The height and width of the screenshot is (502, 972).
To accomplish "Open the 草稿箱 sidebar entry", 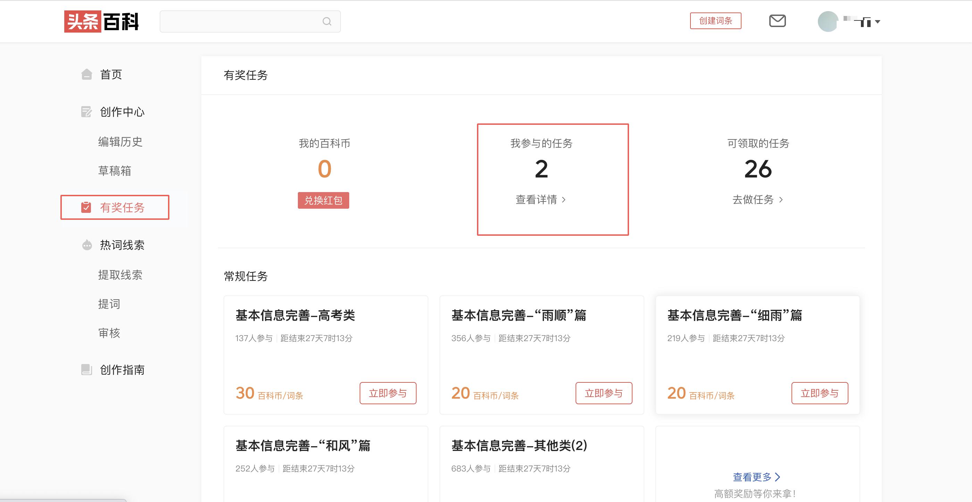I will pyautogui.click(x=115, y=171).
